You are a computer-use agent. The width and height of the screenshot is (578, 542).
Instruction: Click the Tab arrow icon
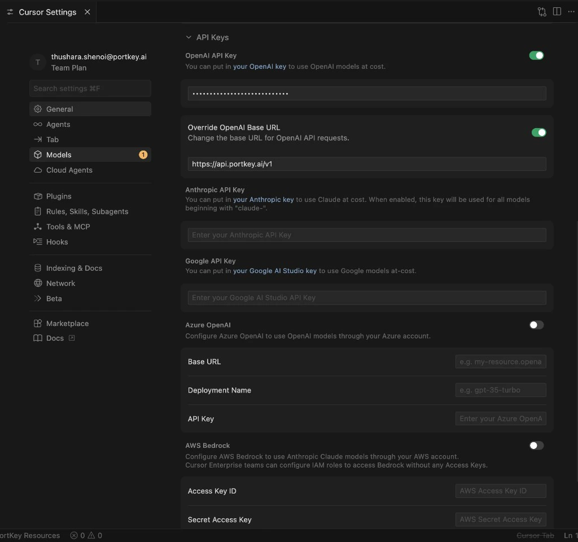[38, 139]
